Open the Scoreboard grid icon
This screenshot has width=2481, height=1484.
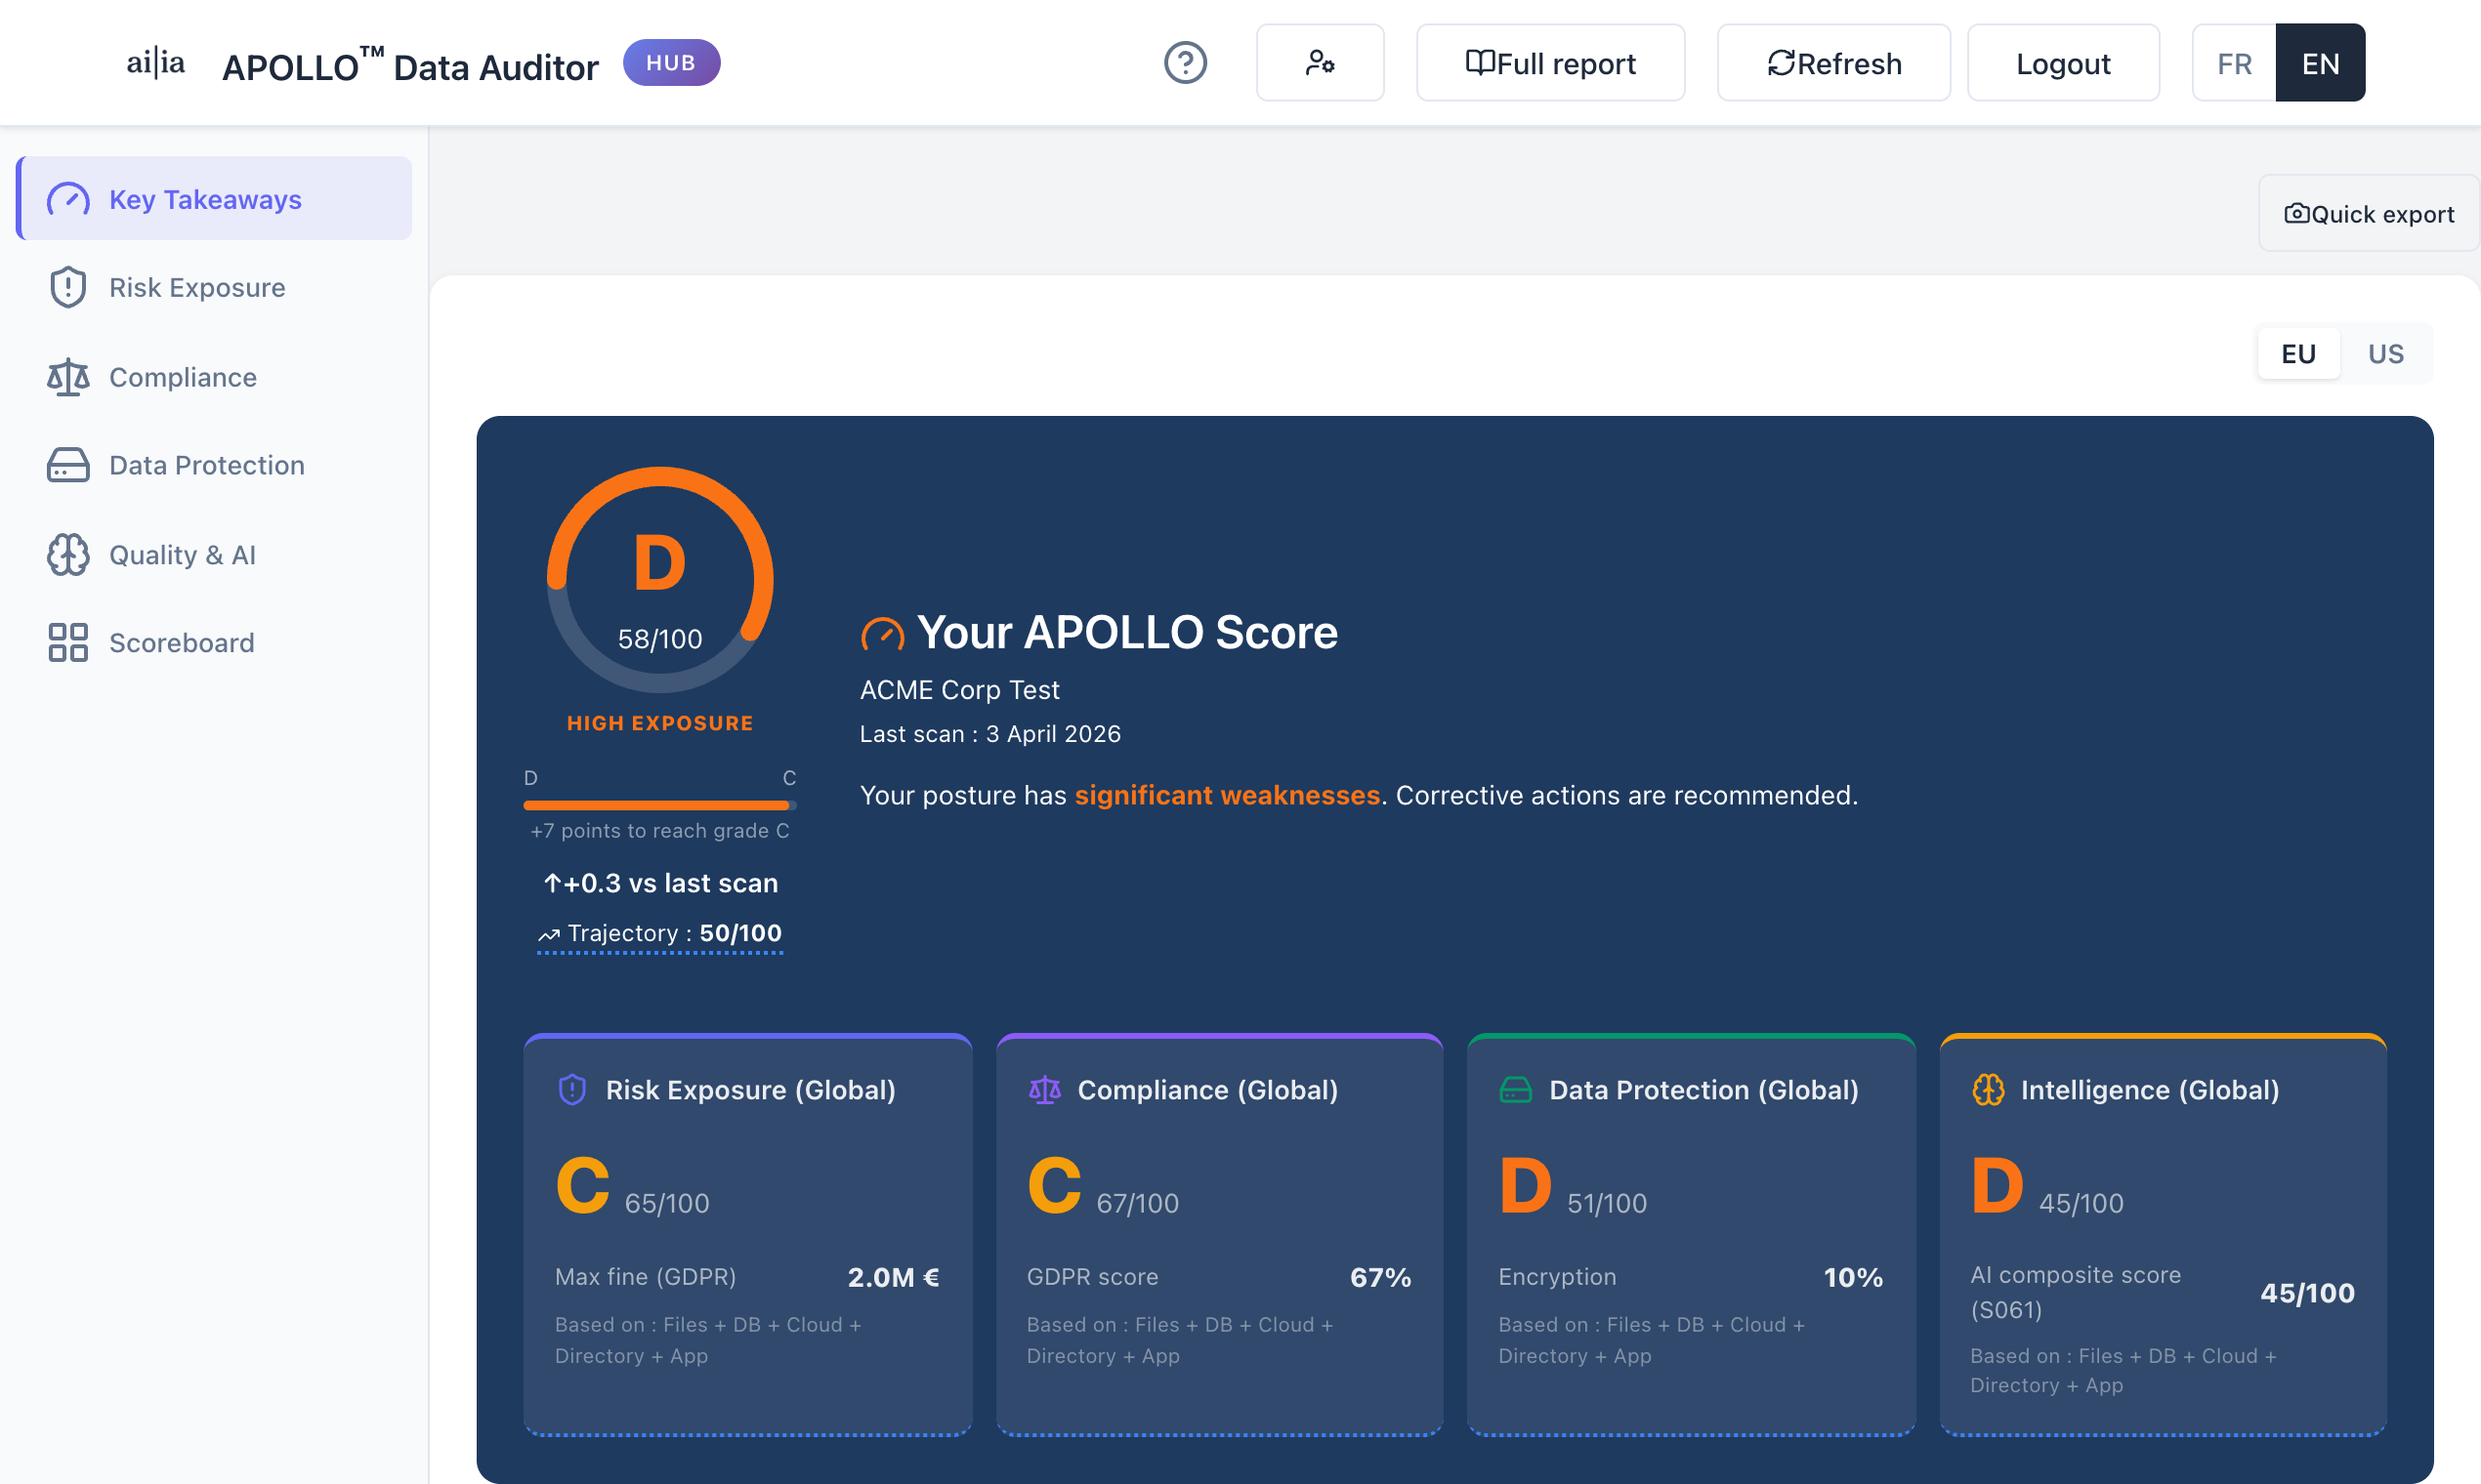67,642
